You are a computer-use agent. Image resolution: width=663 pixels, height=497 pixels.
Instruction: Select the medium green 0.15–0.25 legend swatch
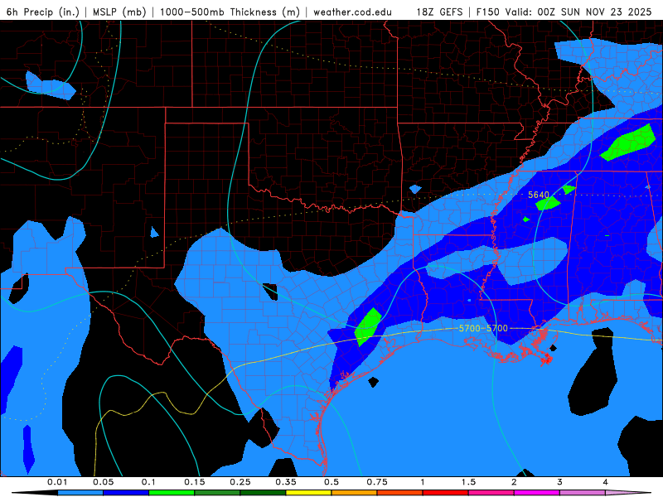[217, 493]
